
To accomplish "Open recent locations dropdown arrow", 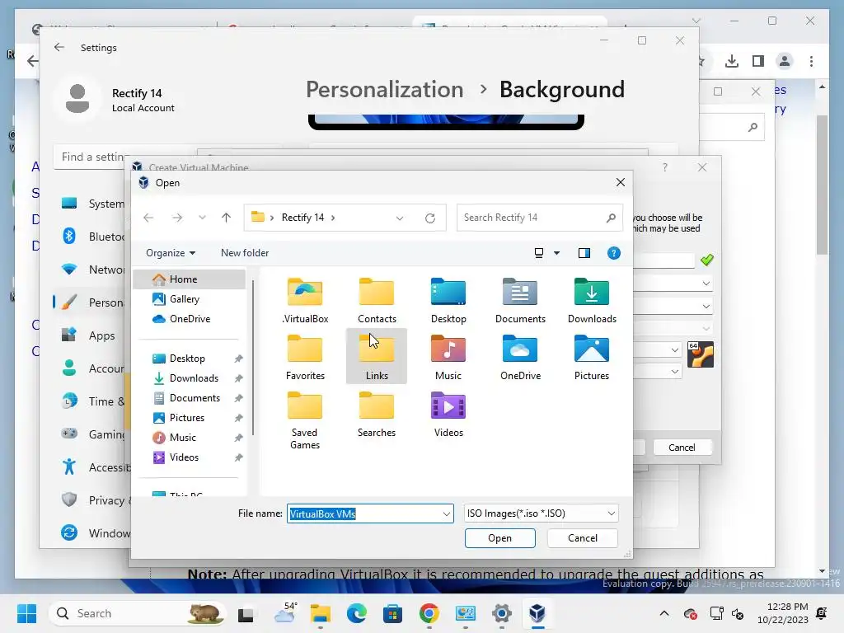I will [x=202, y=218].
